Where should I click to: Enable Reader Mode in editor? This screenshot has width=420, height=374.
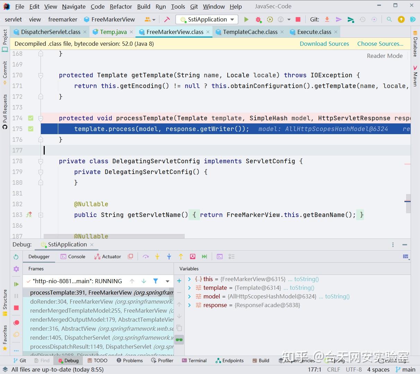385,56
